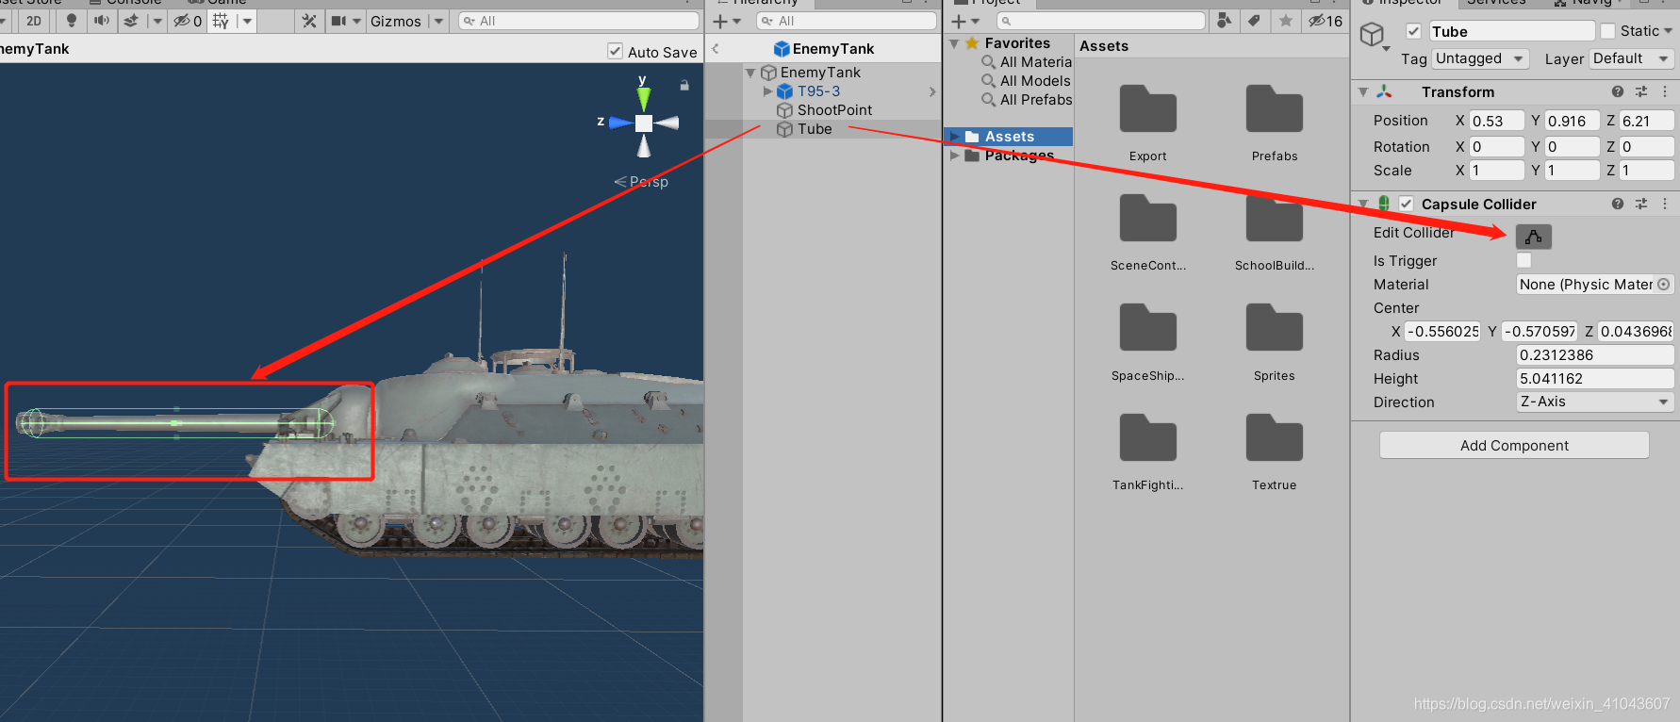Click Project create plus button
1680x722 pixels.
tap(959, 21)
